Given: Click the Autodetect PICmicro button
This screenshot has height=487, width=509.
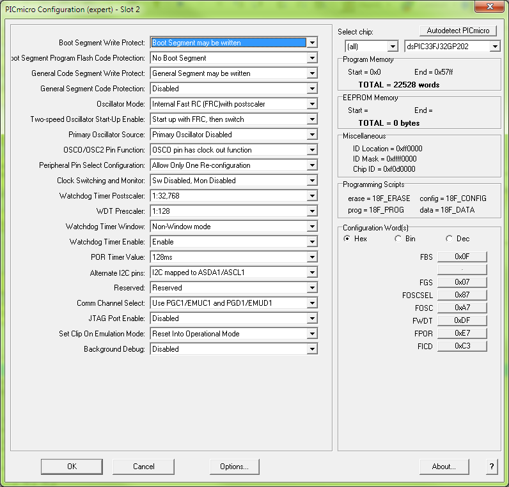Looking at the screenshot, I should (458, 31).
